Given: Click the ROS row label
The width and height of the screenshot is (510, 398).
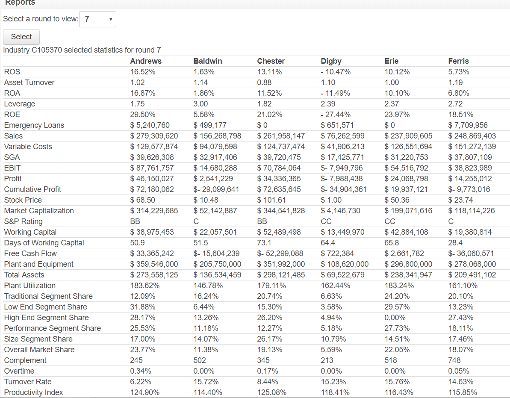Looking at the screenshot, I should [x=12, y=72].
